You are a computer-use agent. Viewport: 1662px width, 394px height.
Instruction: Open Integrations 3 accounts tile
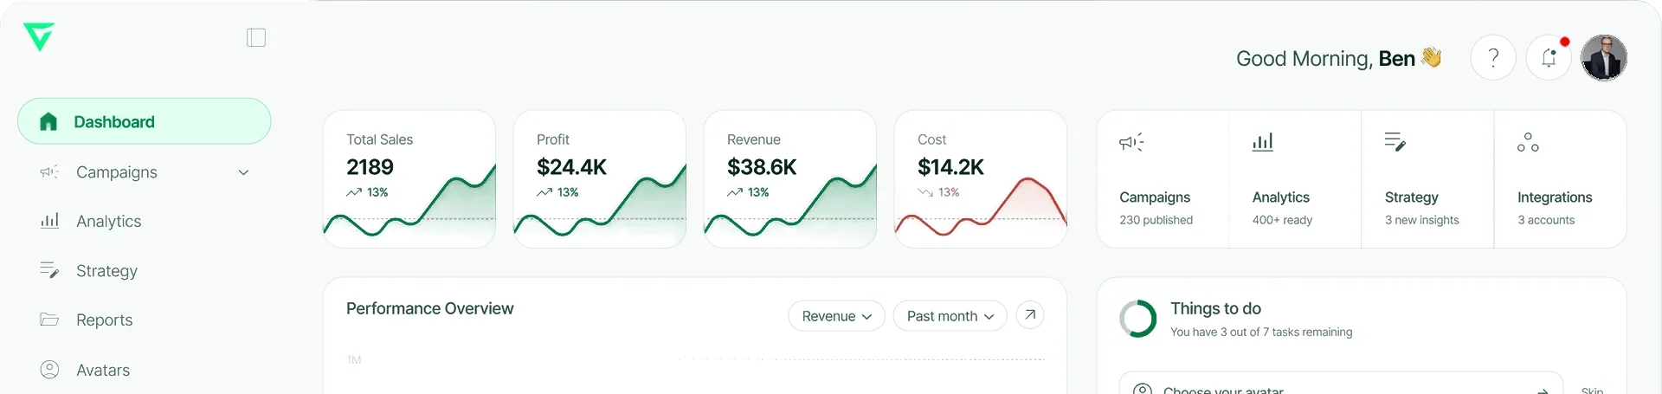click(1561, 179)
